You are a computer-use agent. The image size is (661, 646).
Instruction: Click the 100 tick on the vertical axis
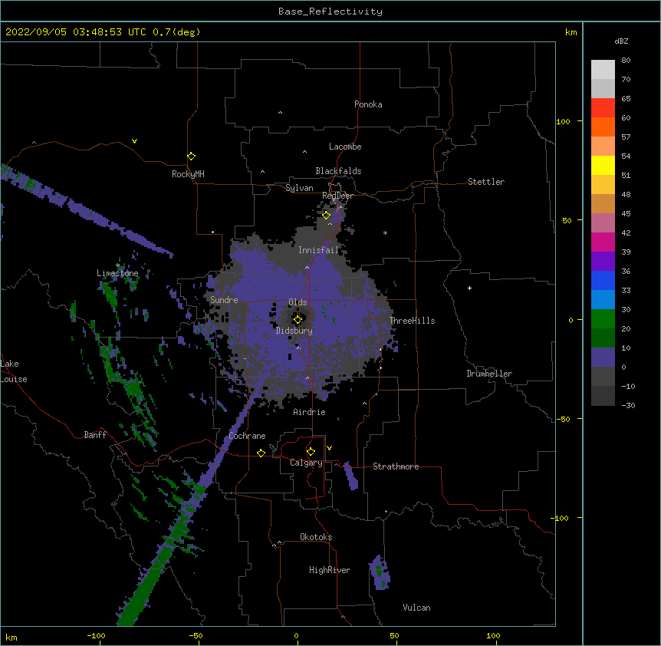pyautogui.click(x=563, y=121)
